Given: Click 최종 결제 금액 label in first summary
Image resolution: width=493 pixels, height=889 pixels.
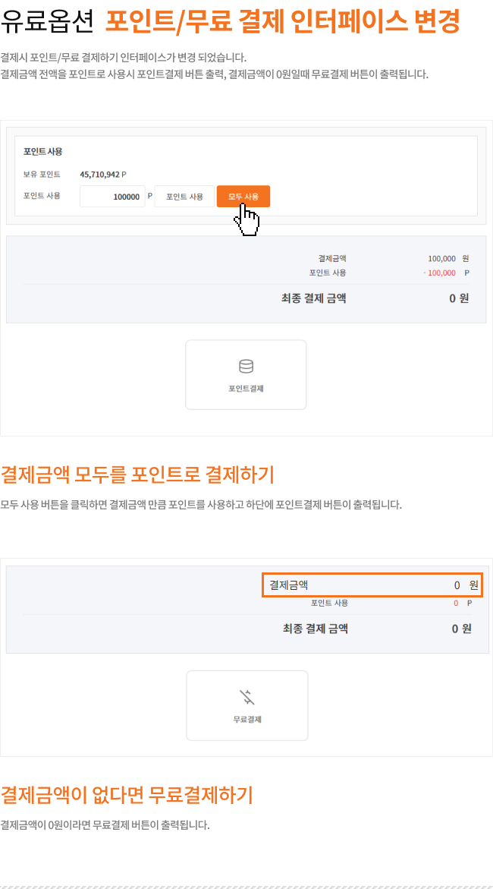Looking at the screenshot, I should tap(313, 298).
